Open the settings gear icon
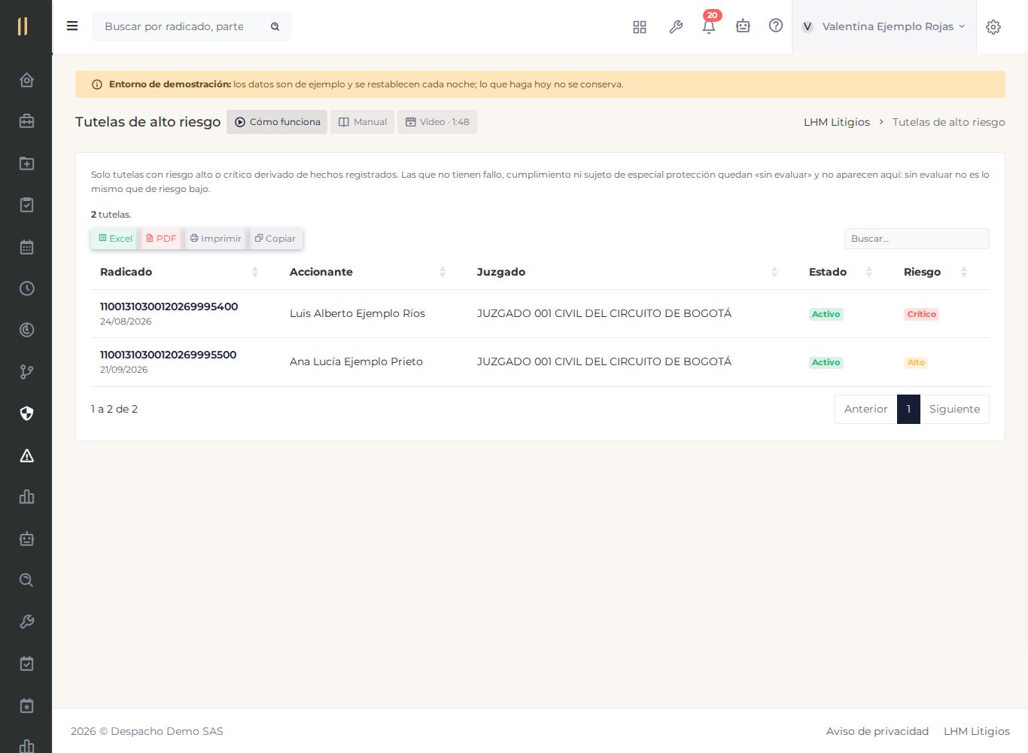 point(993,27)
